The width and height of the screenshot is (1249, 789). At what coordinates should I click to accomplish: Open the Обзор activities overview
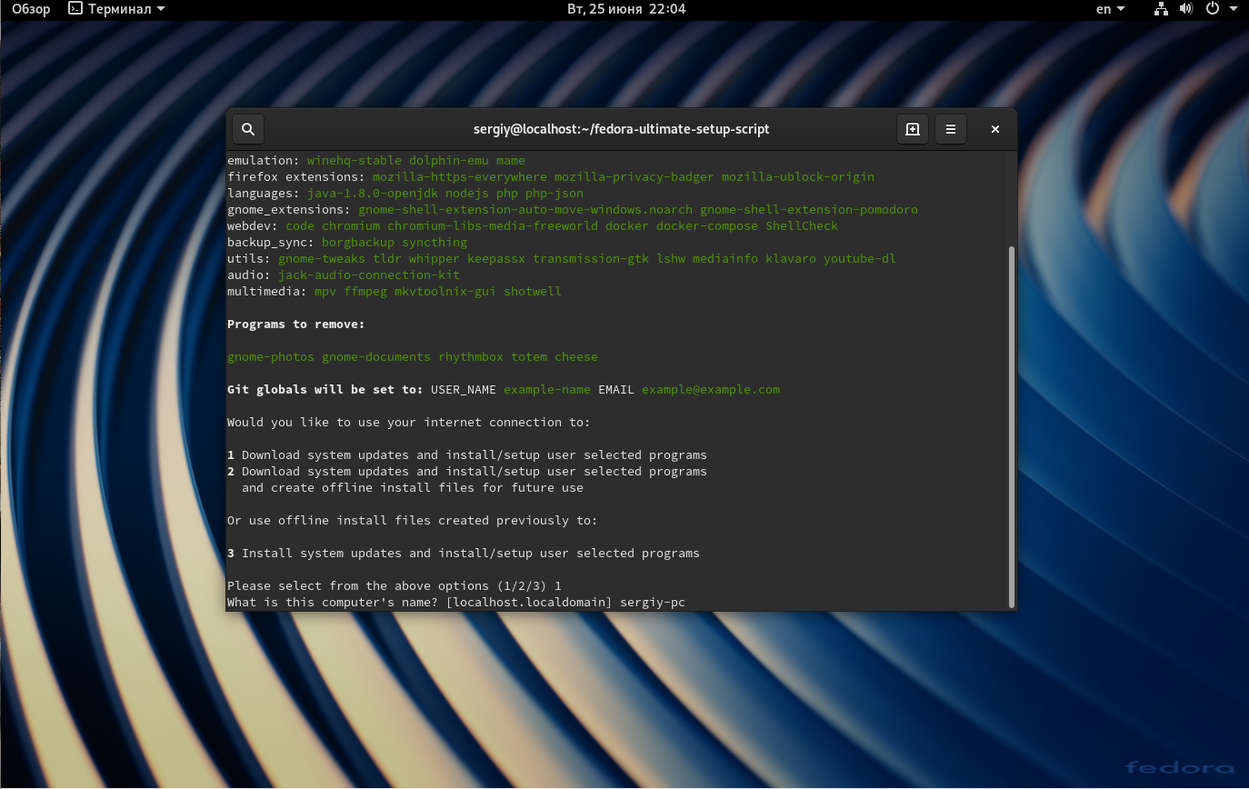tap(31, 9)
